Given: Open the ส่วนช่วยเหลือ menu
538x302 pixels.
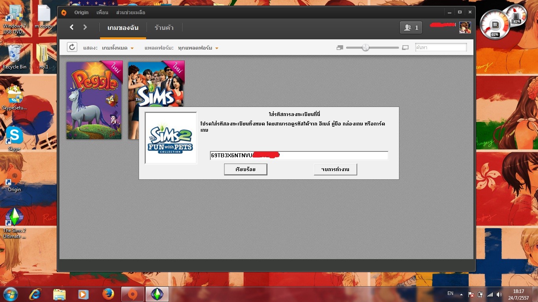Looking at the screenshot, I should (x=131, y=12).
